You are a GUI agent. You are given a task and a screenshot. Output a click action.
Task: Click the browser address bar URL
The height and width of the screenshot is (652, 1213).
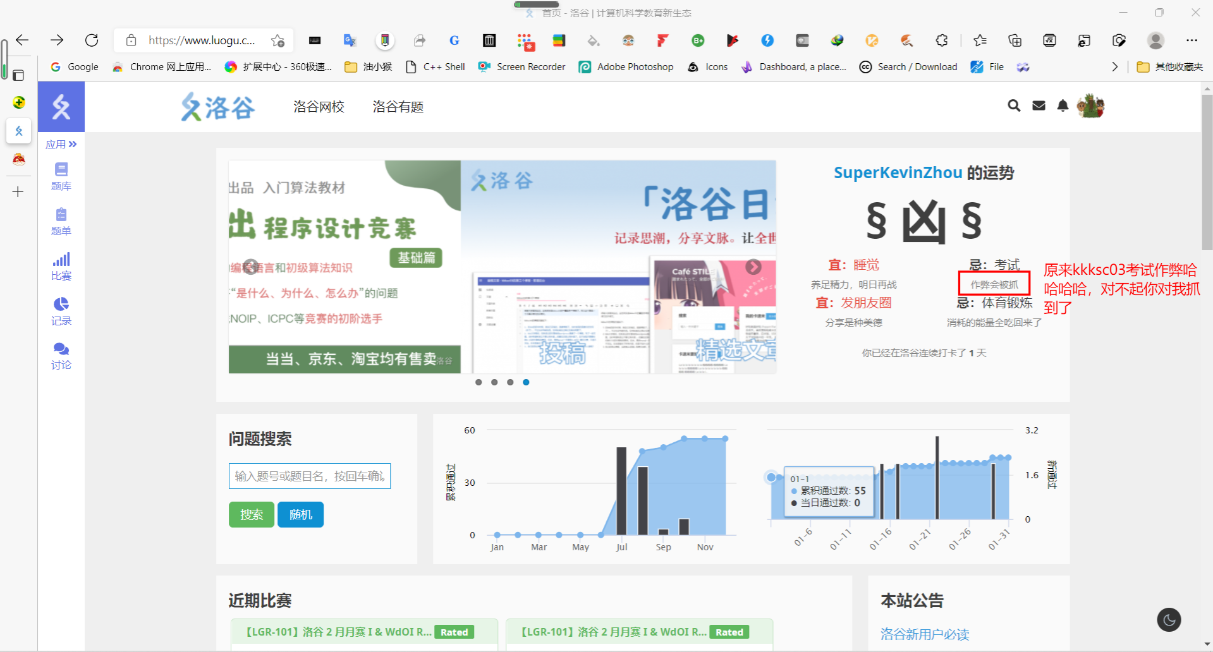(x=202, y=40)
